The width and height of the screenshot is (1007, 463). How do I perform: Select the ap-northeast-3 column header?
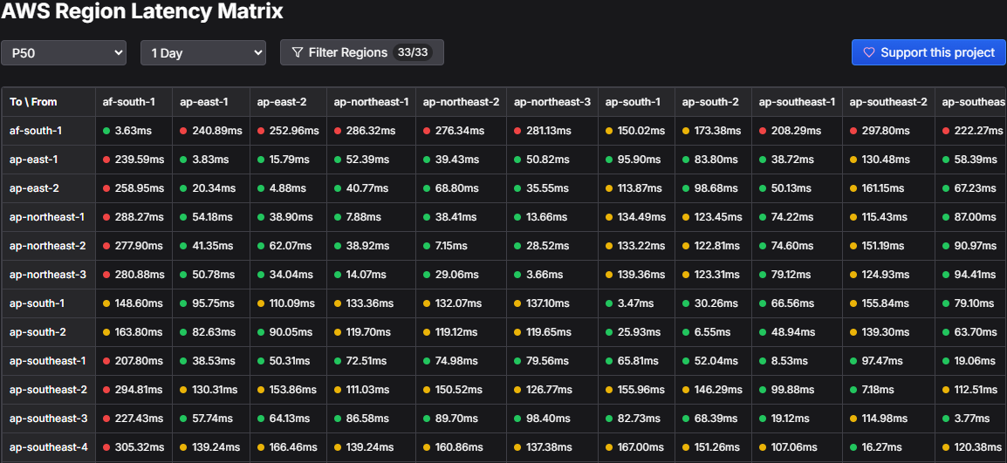point(552,101)
